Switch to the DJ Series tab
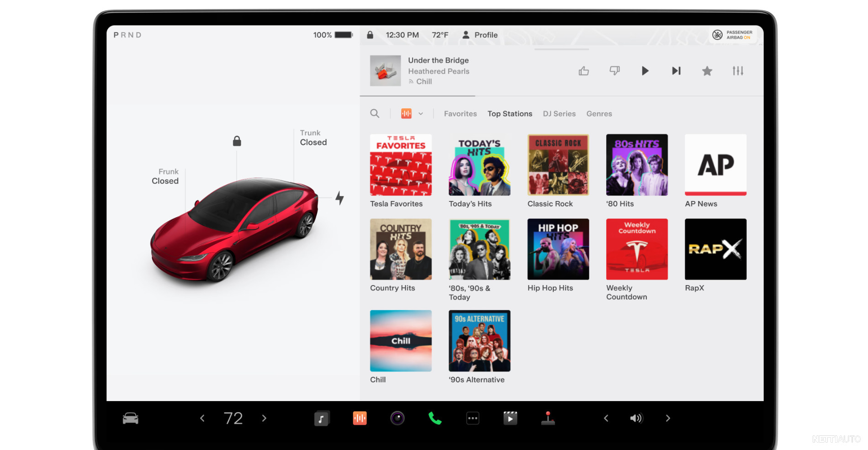 click(x=559, y=114)
